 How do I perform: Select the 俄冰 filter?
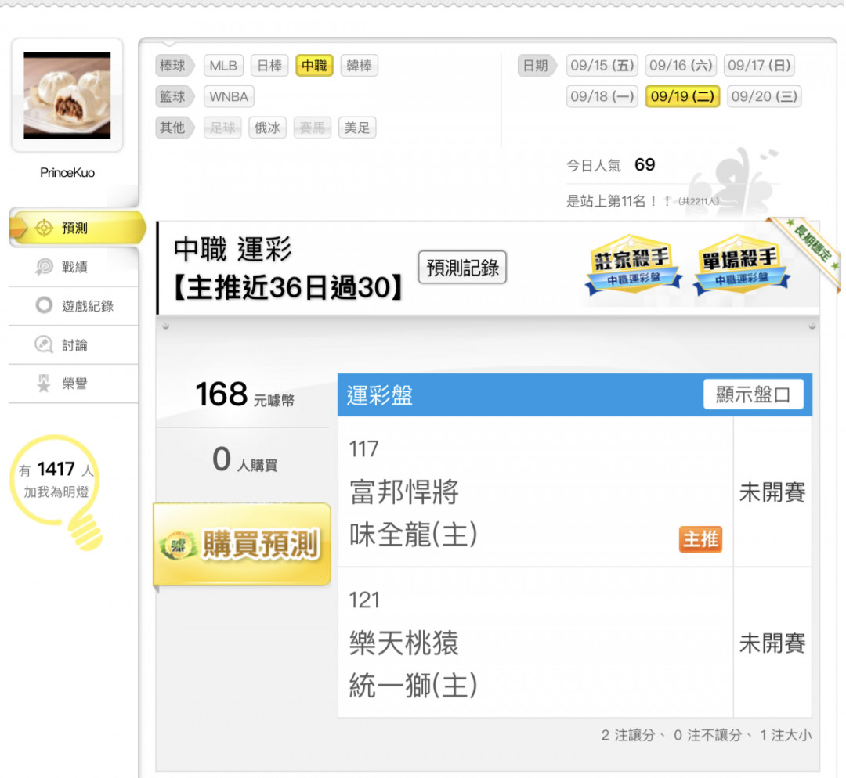click(268, 128)
